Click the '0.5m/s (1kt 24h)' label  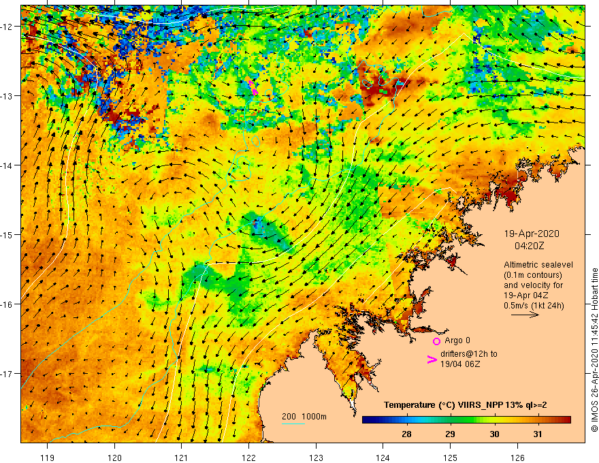click(534, 306)
